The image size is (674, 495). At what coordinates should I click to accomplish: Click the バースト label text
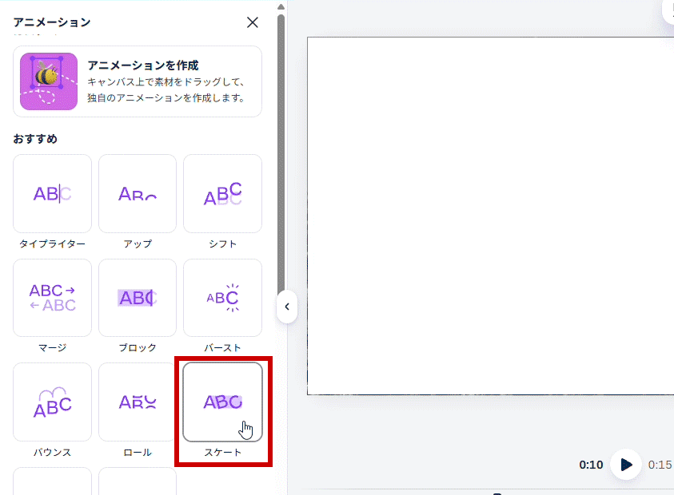222,348
